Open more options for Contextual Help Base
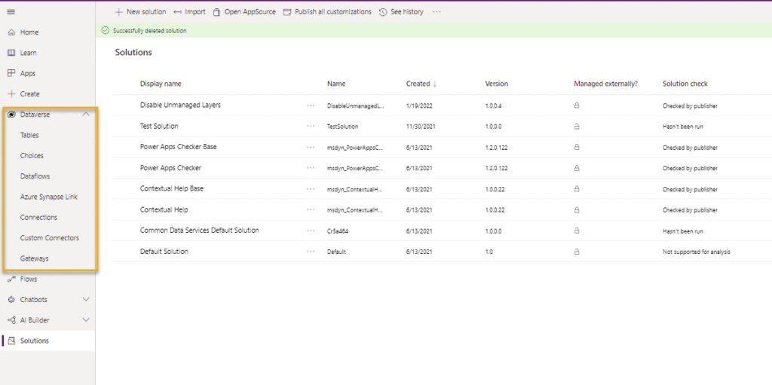This screenshot has height=385, width=772. (x=311, y=189)
